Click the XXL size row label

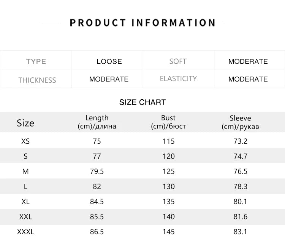point(25,217)
